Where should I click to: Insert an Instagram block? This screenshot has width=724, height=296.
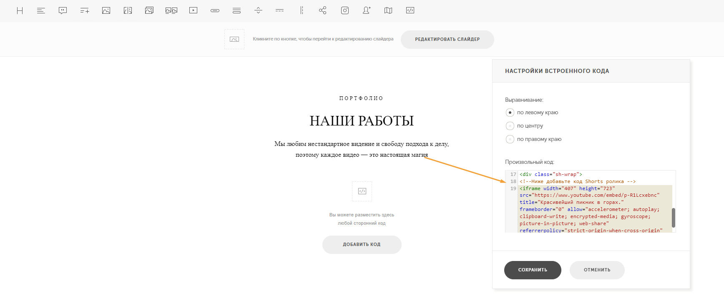coord(345,10)
